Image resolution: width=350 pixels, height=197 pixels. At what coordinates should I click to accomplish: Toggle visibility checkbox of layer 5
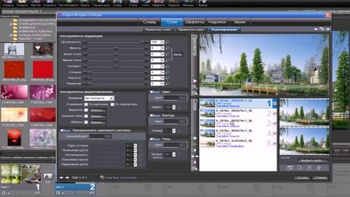[275, 143]
